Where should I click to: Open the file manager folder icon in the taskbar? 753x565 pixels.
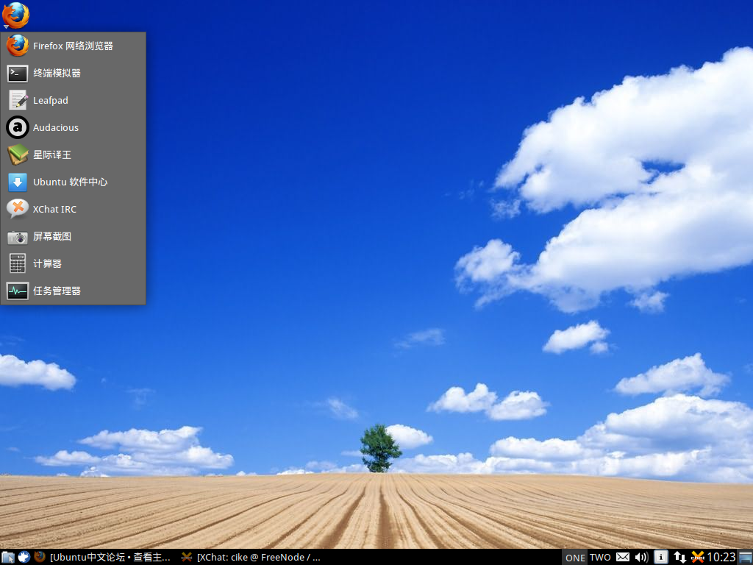7,558
